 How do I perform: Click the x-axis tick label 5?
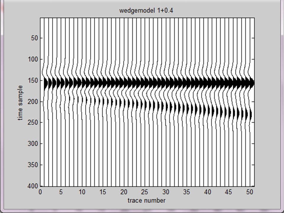(x=61, y=192)
